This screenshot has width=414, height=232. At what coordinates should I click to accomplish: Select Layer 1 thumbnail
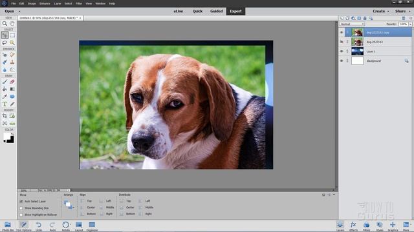coord(357,52)
